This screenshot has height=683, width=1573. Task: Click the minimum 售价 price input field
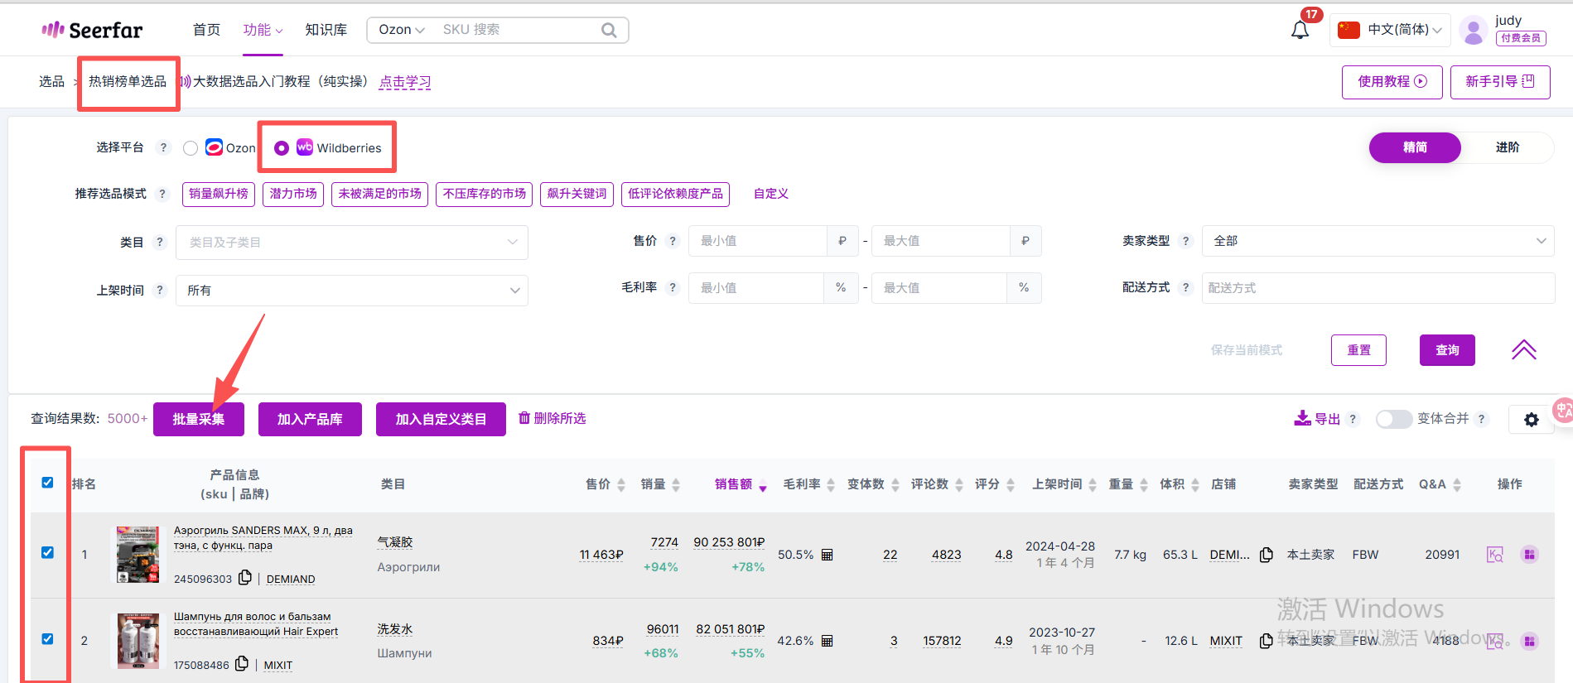point(757,241)
